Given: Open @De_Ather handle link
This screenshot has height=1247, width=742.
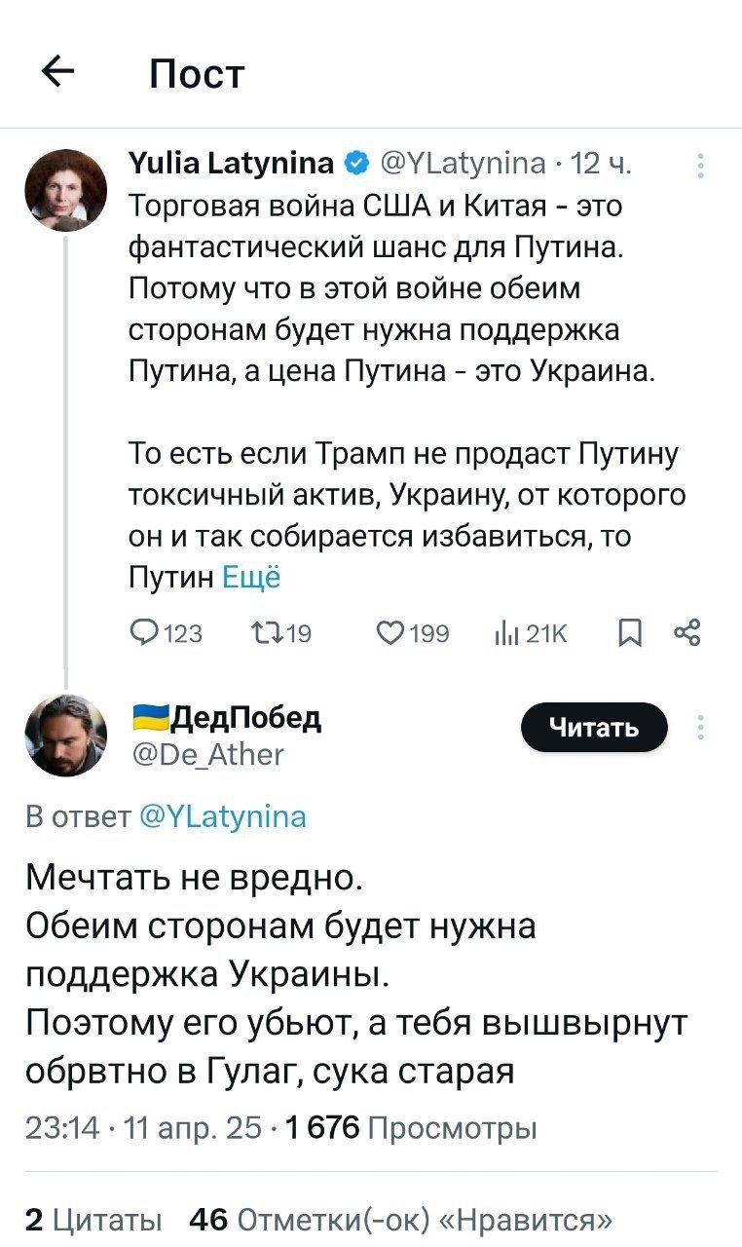Looking at the screenshot, I should 207,753.
